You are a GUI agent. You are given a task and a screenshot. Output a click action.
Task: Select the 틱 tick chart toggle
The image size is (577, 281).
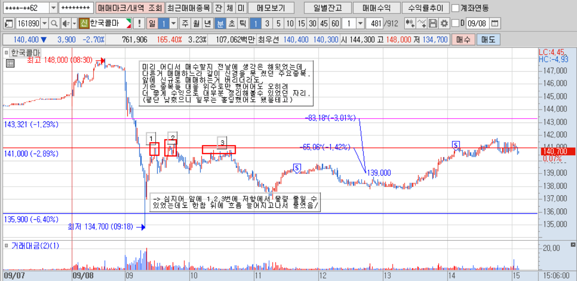pyautogui.click(x=242, y=23)
